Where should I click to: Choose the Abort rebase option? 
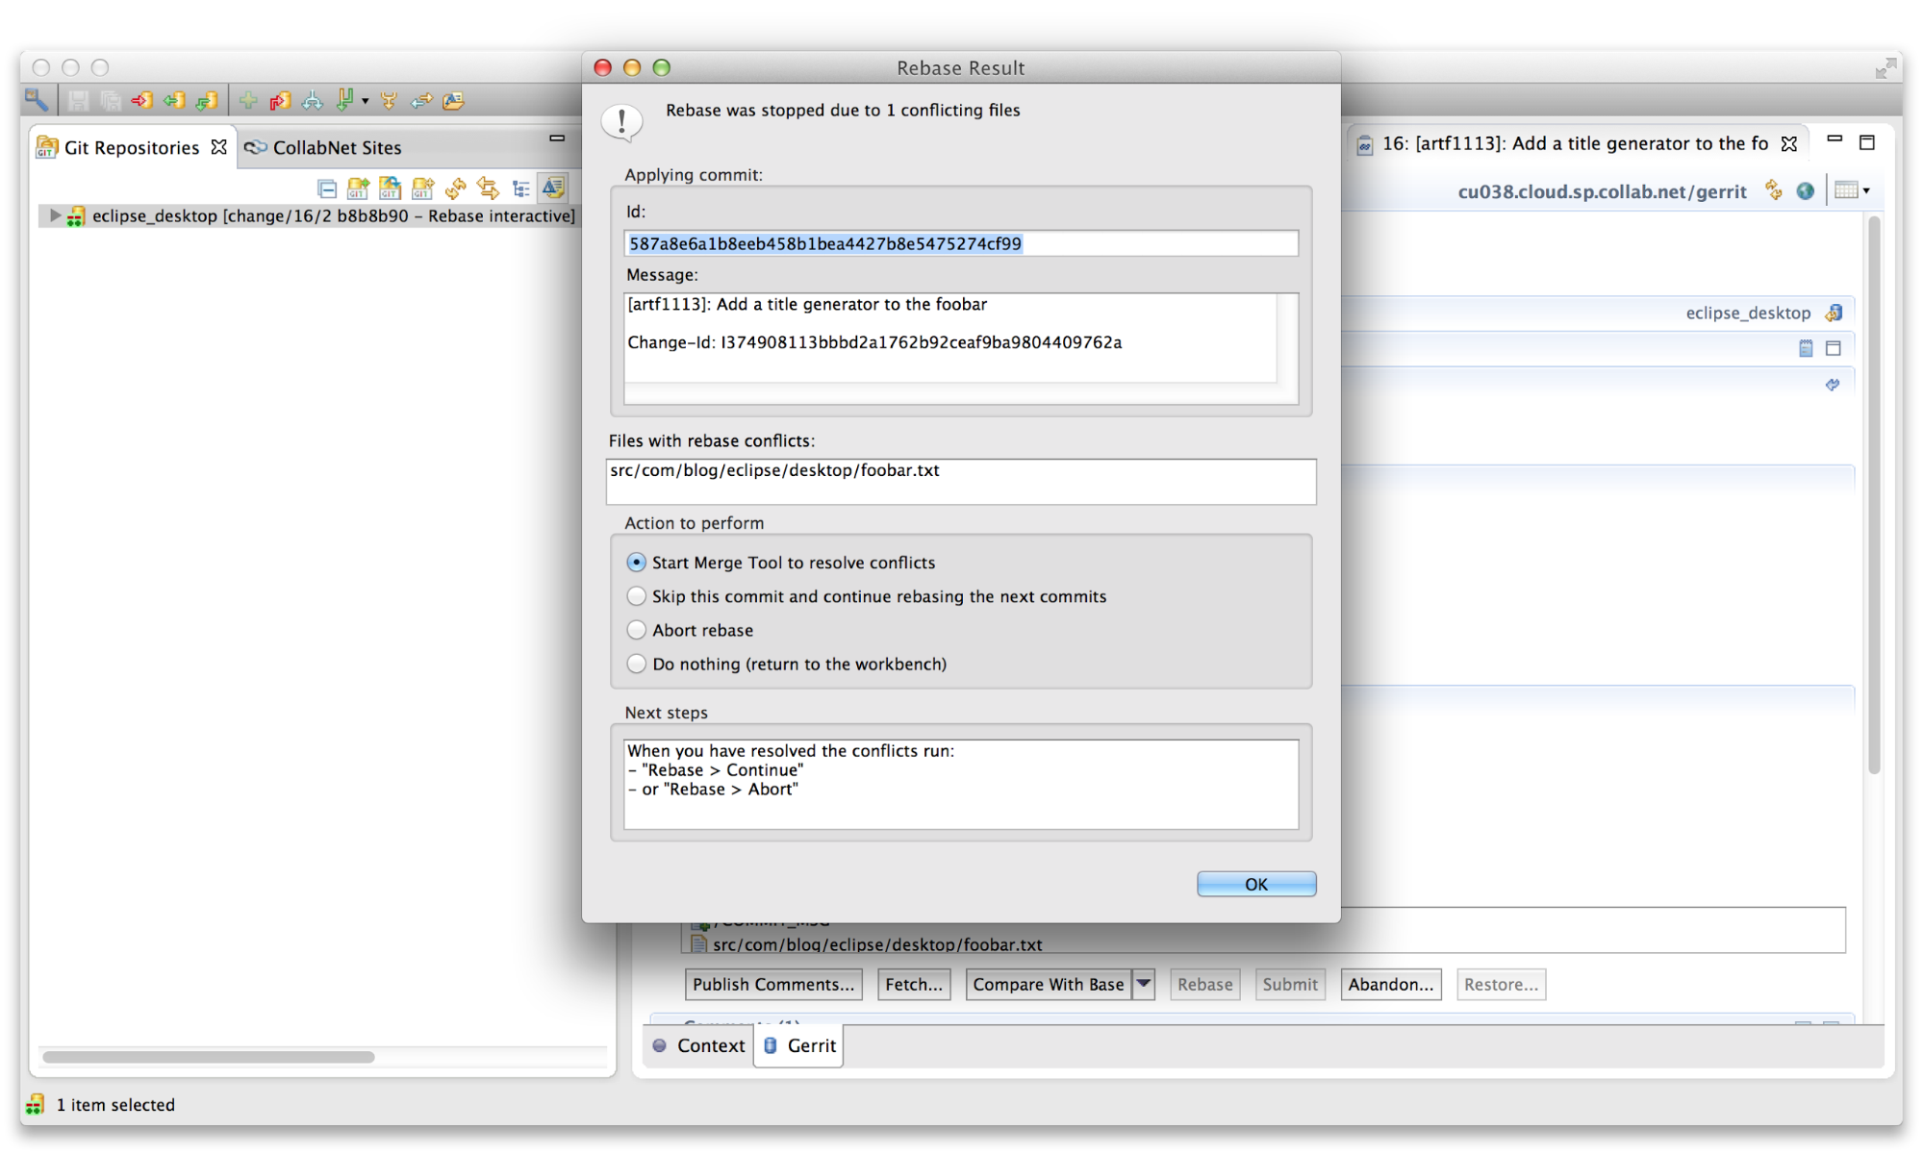636,630
